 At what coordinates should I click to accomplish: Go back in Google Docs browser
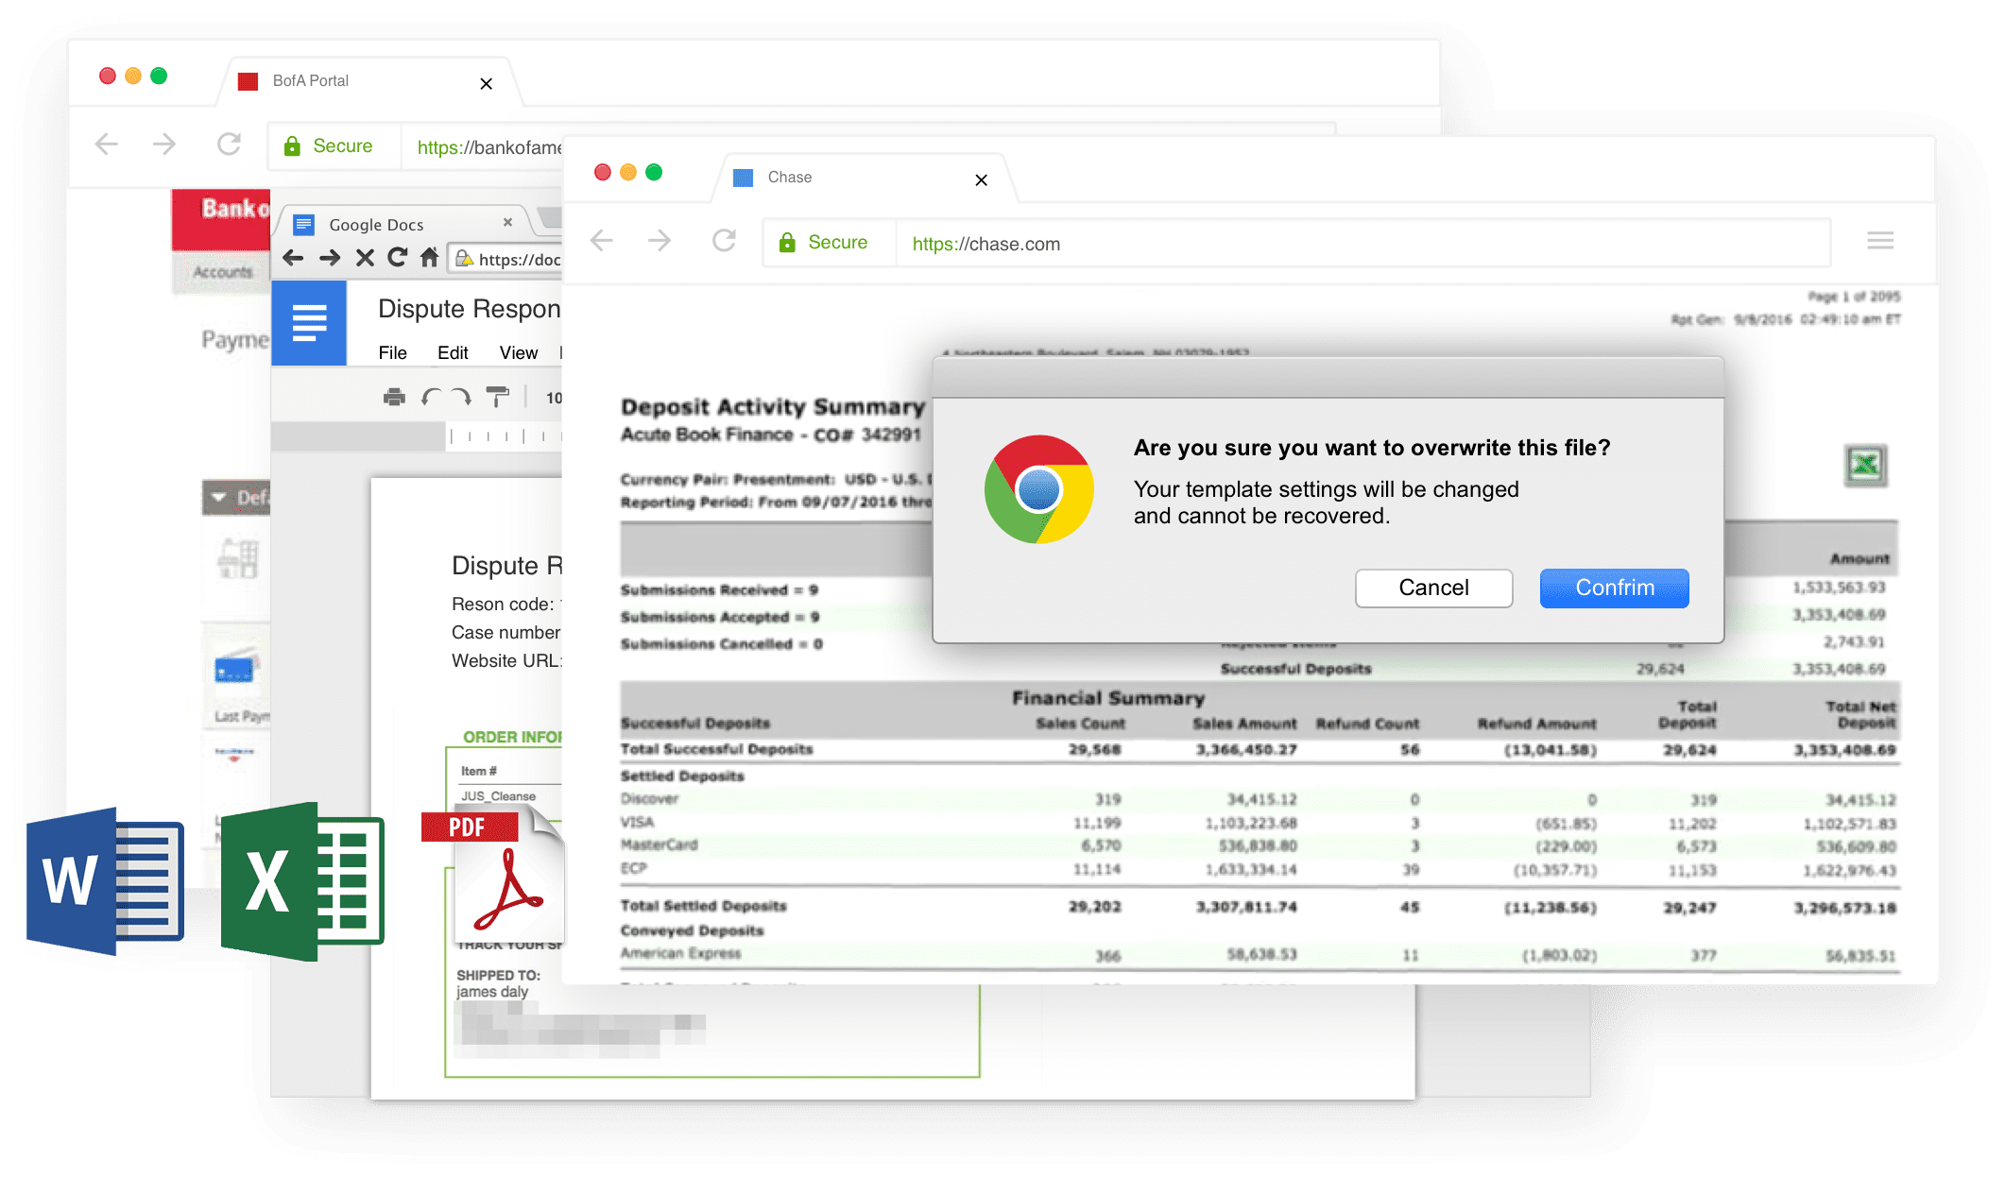click(294, 258)
